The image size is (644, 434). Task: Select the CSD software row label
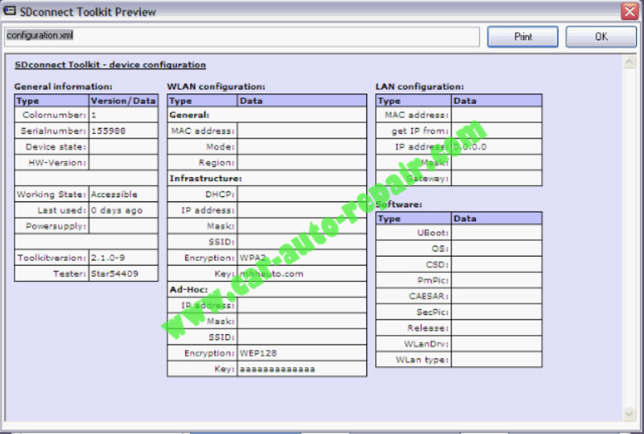(x=437, y=264)
